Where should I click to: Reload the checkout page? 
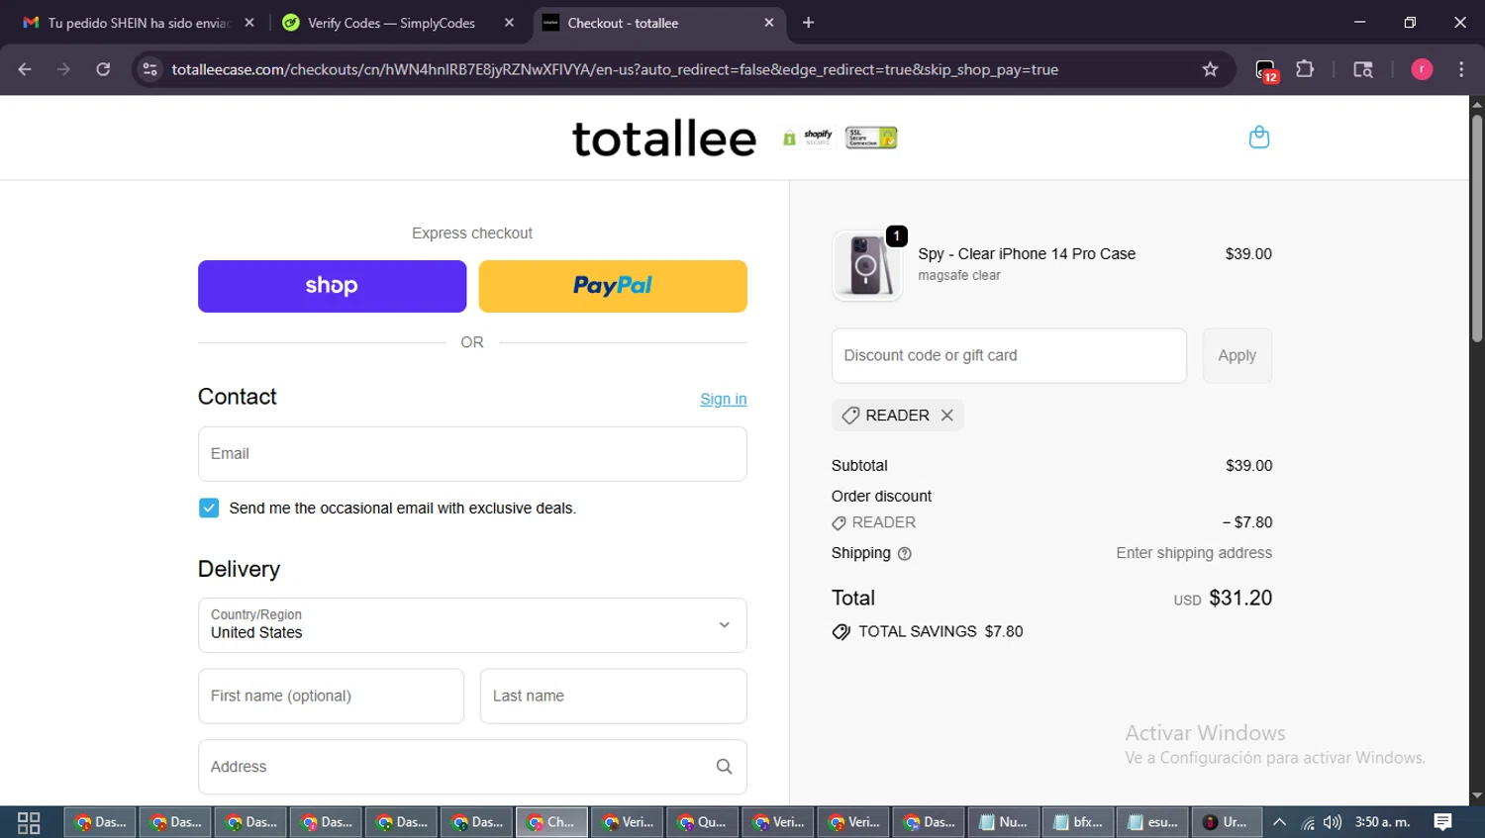coord(103,69)
